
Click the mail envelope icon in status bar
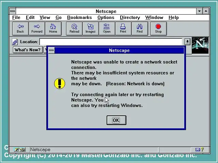click(198, 149)
